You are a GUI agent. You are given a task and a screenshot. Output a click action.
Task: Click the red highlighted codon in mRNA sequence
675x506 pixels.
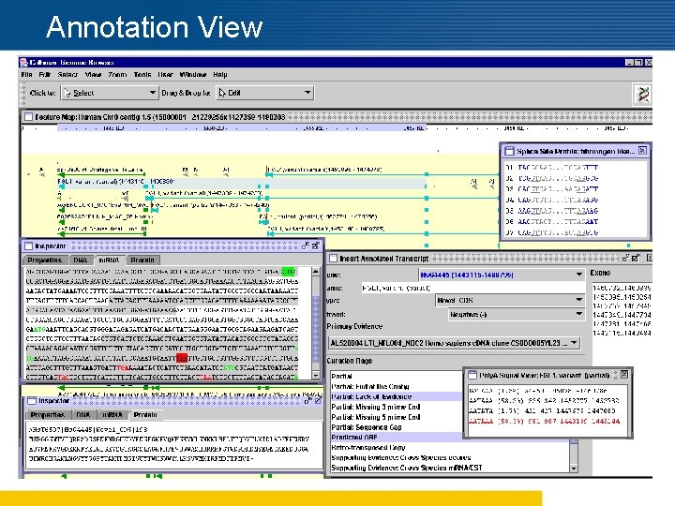pos(182,358)
